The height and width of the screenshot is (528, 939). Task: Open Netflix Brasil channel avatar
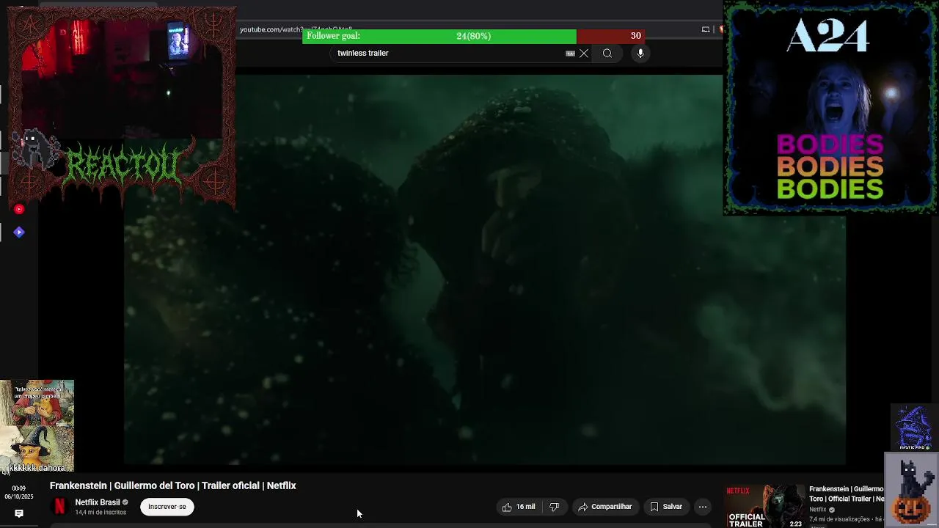pyautogui.click(x=59, y=507)
